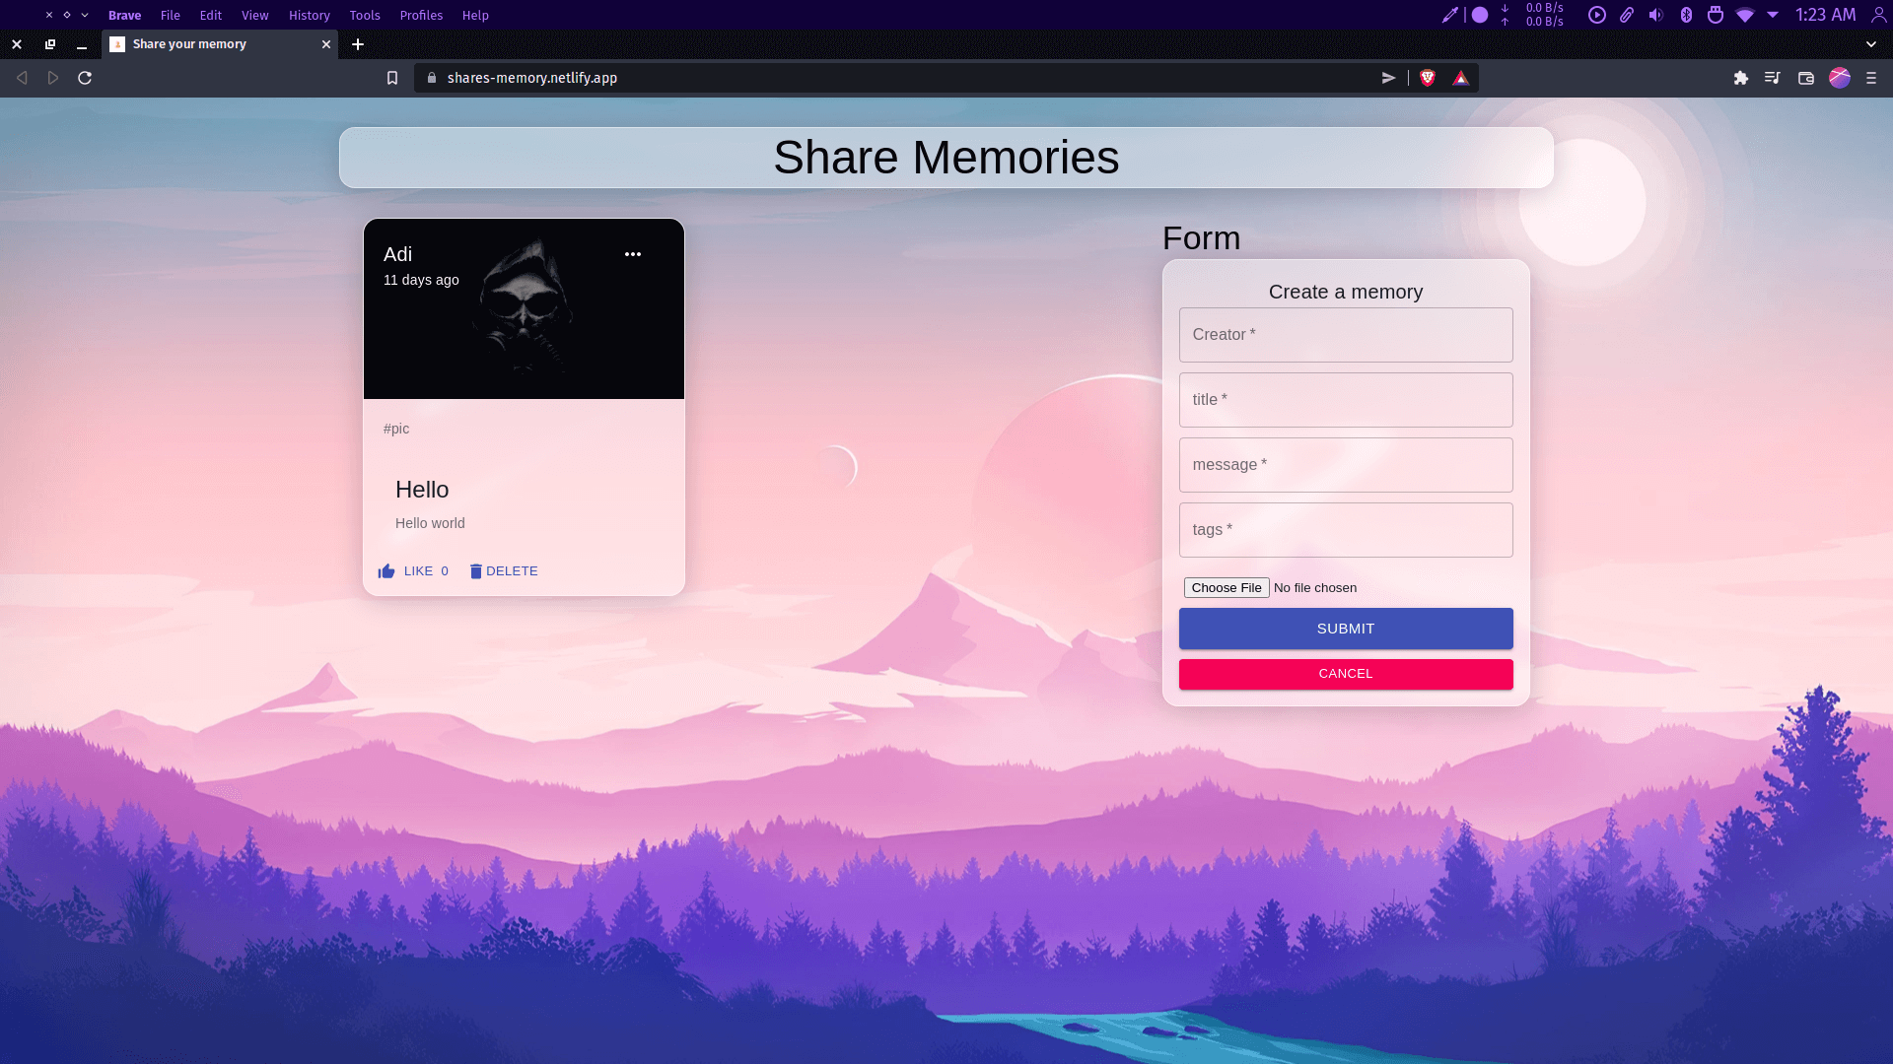Click Choose File to upload an image
The height and width of the screenshot is (1064, 1893).
click(1226, 587)
